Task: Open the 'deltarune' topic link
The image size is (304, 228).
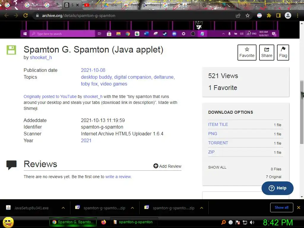Action: [164, 77]
